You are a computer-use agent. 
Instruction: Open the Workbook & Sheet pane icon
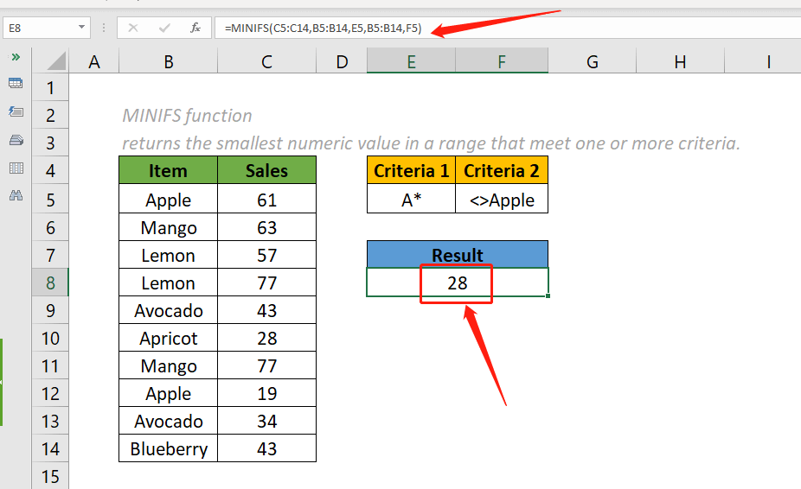[15, 84]
